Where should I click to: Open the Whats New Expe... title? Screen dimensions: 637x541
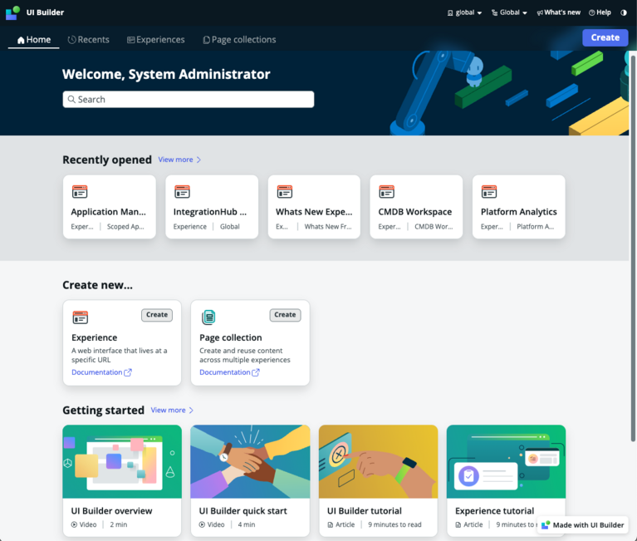(x=314, y=212)
